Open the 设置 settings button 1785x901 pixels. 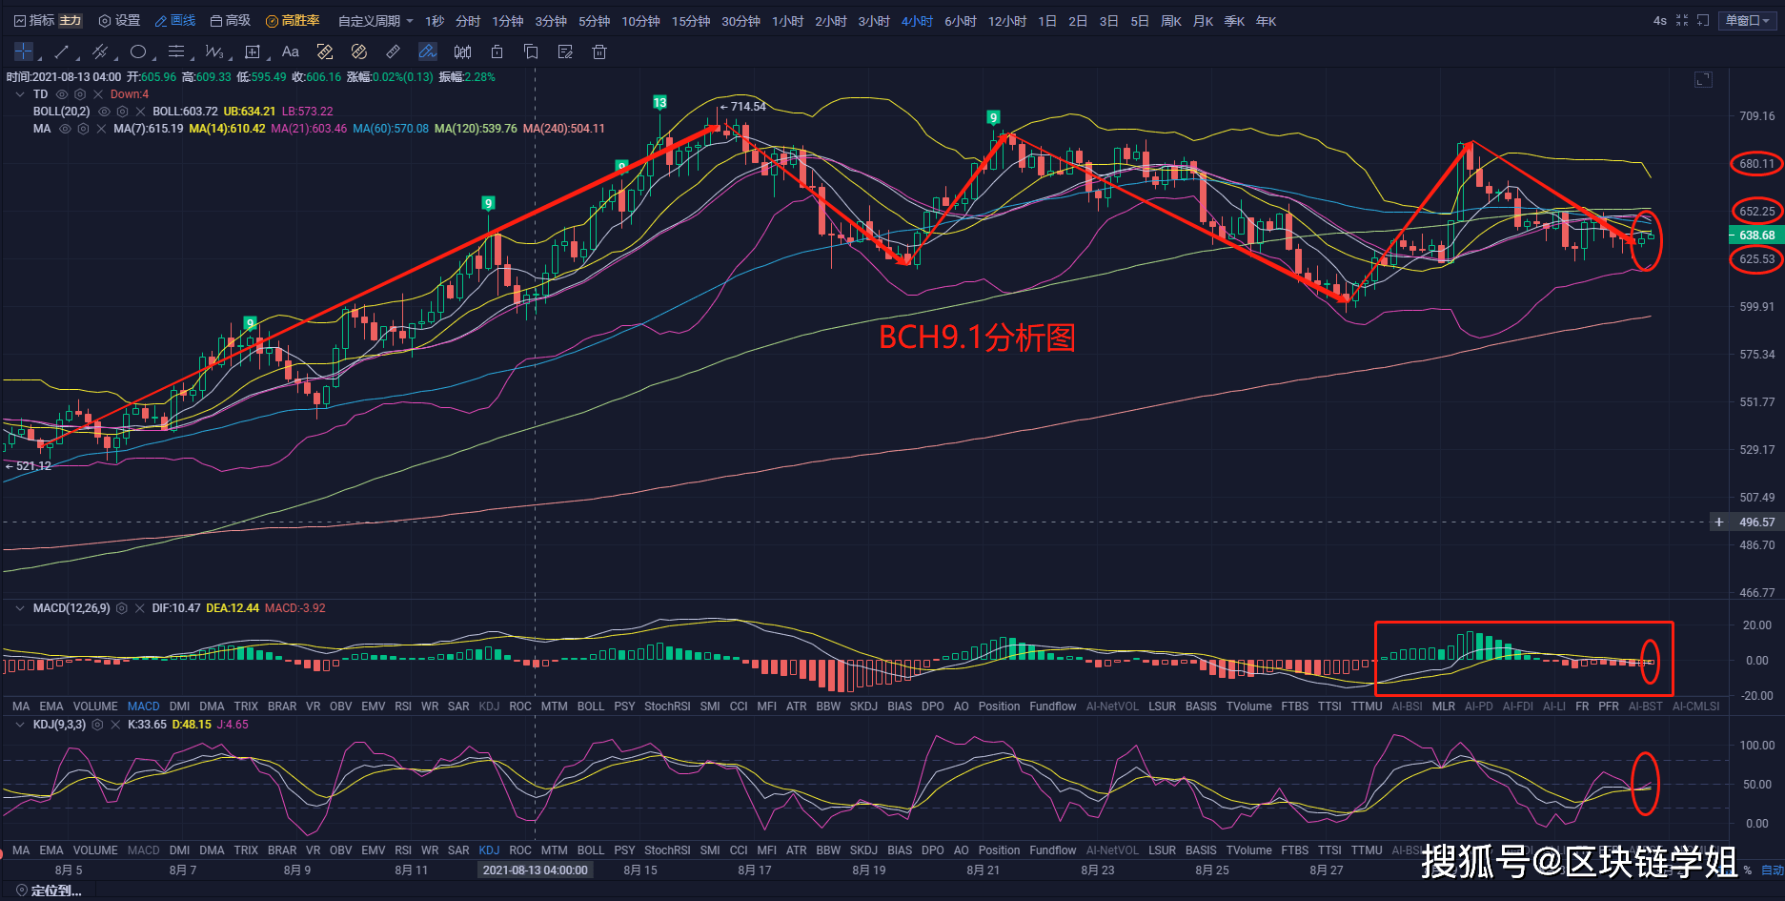click(x=120, y=21)
